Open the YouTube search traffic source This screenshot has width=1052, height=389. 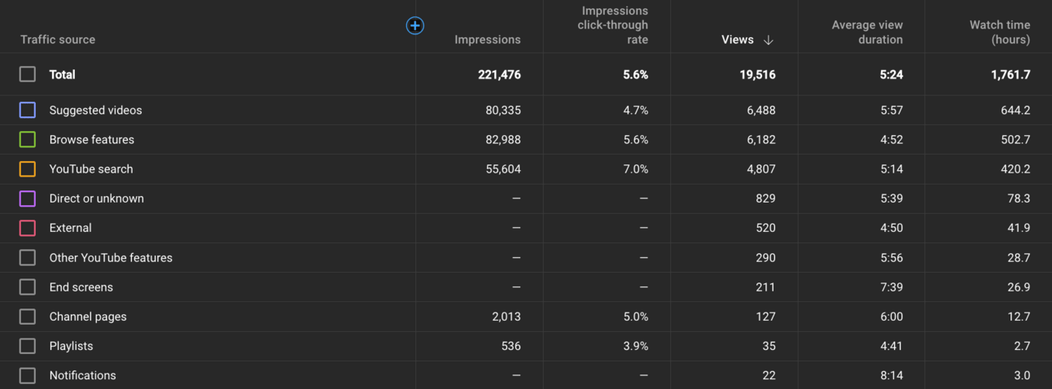coord(91,169)
